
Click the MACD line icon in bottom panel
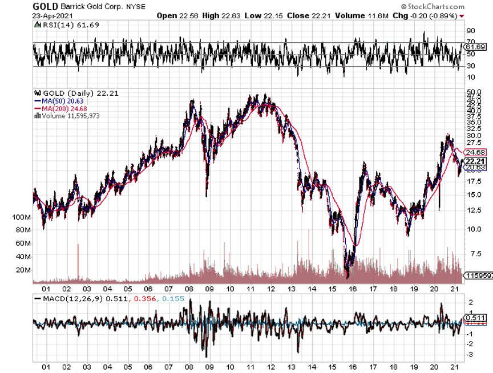click(x=38, y=298)
